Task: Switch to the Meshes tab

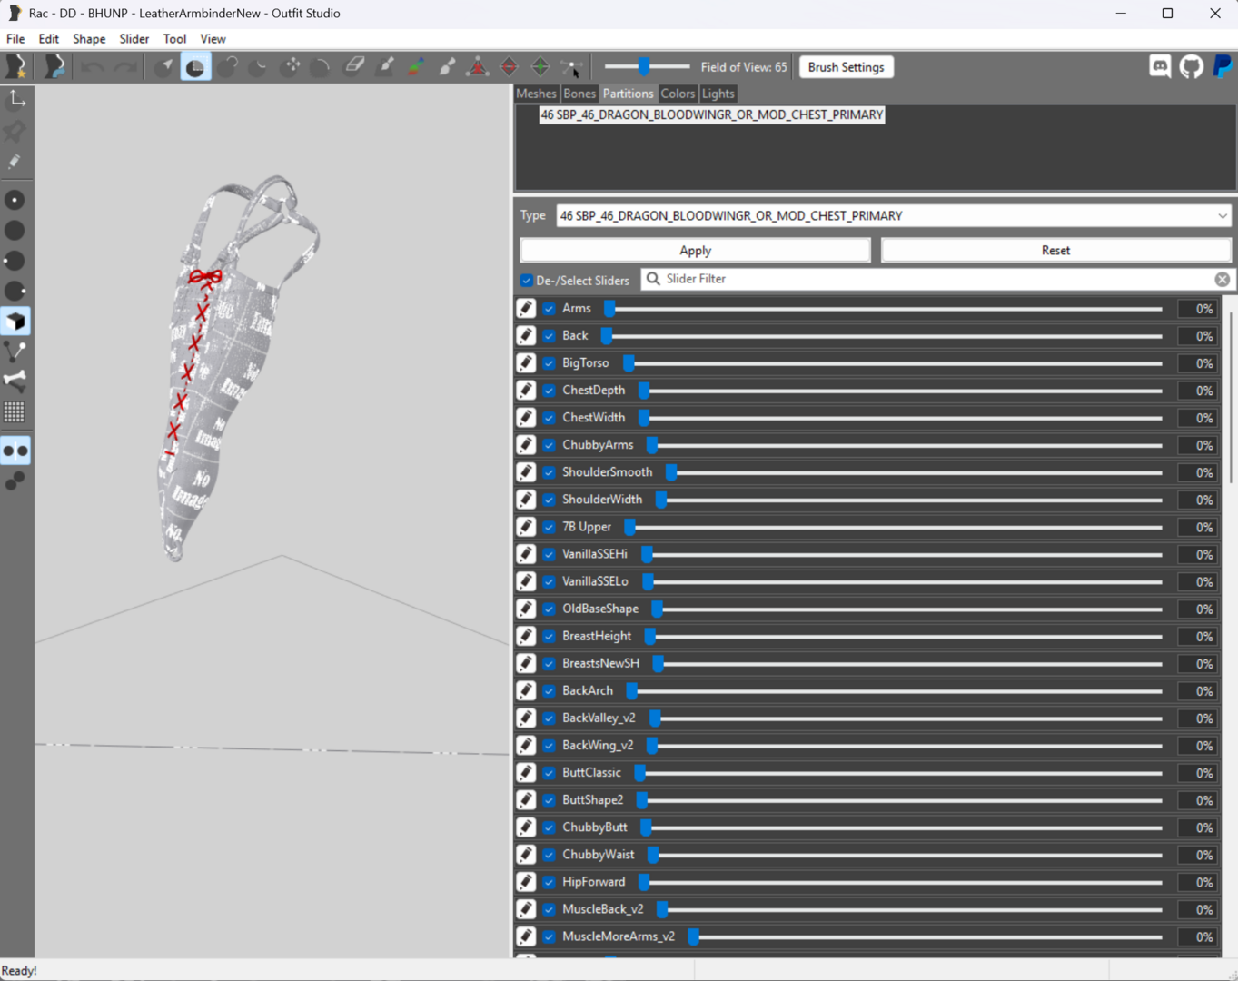Action: (536, 94)
